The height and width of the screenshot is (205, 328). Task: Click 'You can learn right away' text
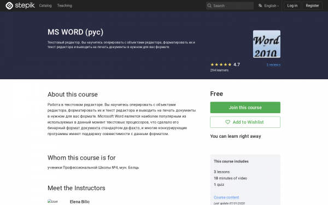(x=236, y=136)
